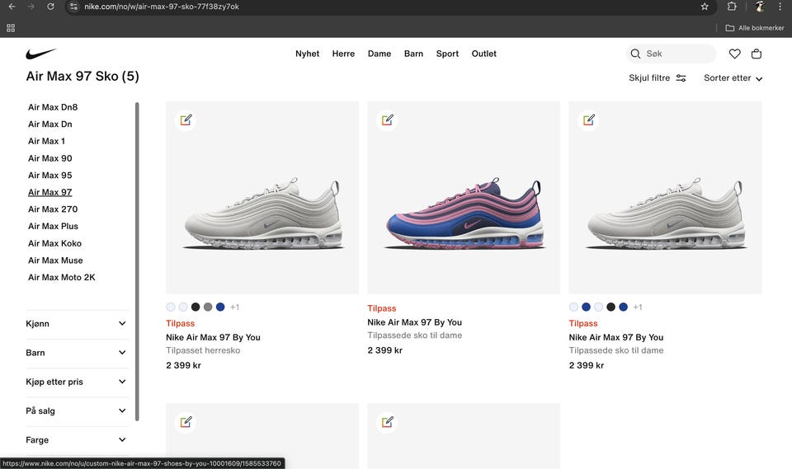Expand the Farge filter
Screen dimensions: 792x469
(x=78, y=440)
